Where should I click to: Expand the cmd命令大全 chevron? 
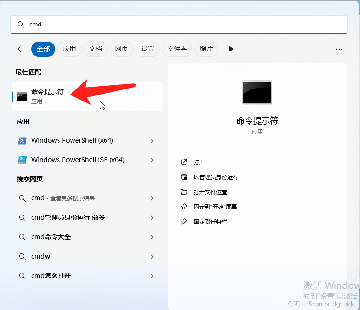[152, 237]
